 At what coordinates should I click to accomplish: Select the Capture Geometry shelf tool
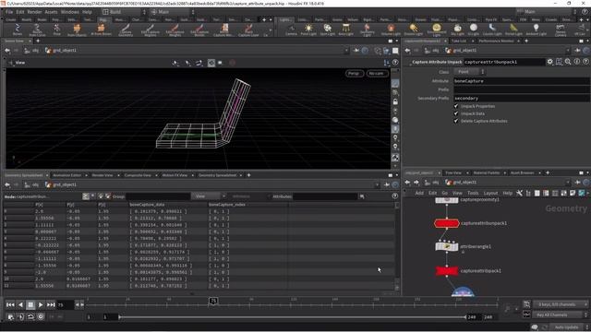(x=126, y=30)
